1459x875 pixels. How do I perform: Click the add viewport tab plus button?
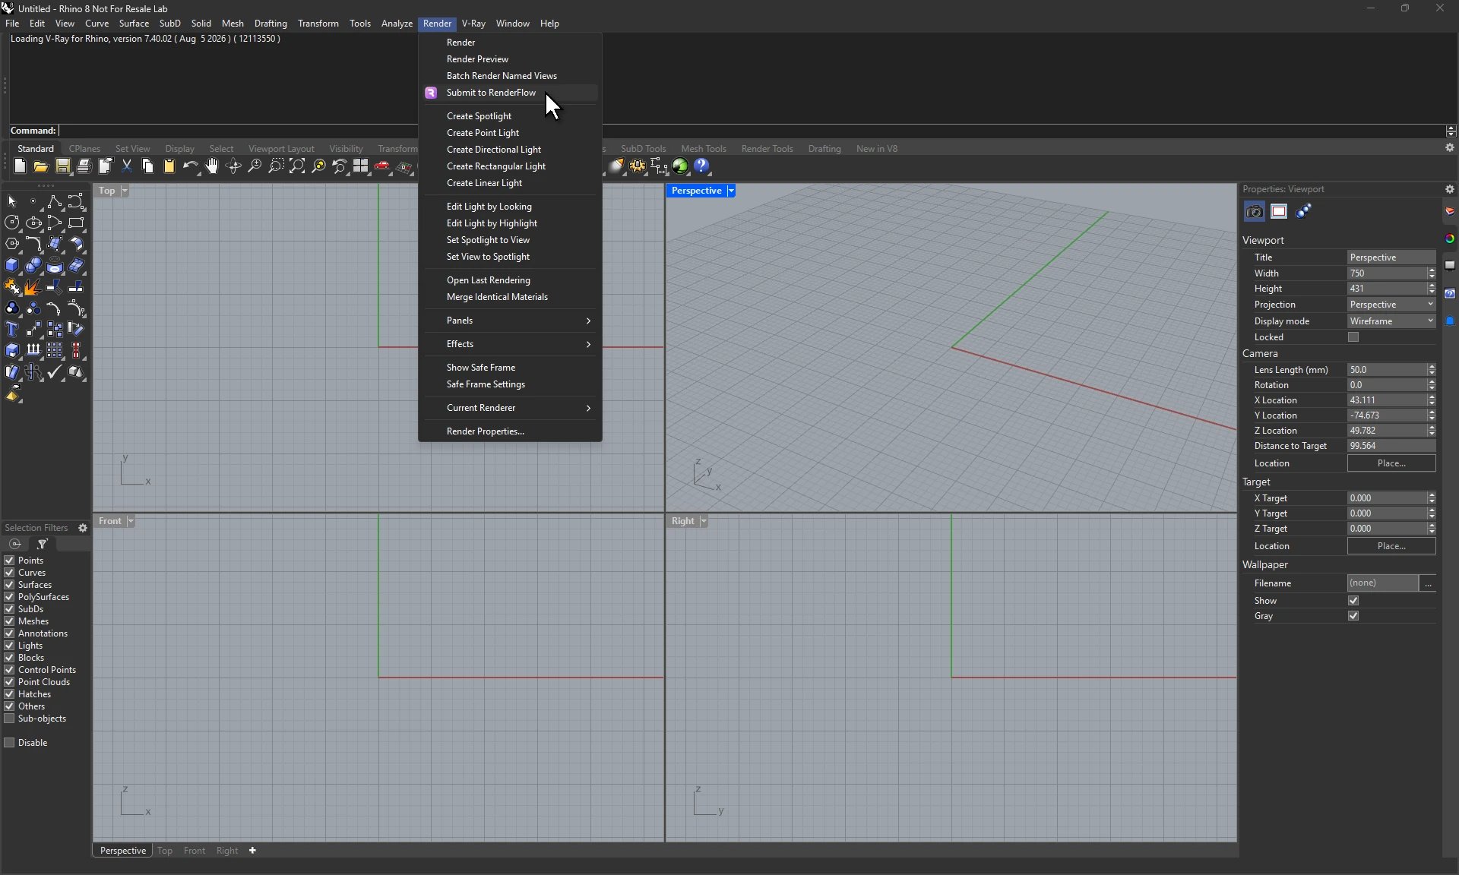(x=252, y=851)
